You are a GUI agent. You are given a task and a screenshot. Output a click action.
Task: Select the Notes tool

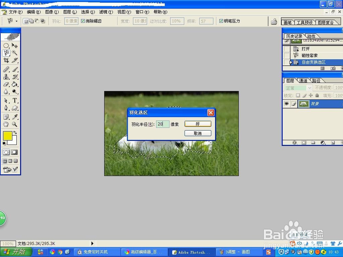6,117
